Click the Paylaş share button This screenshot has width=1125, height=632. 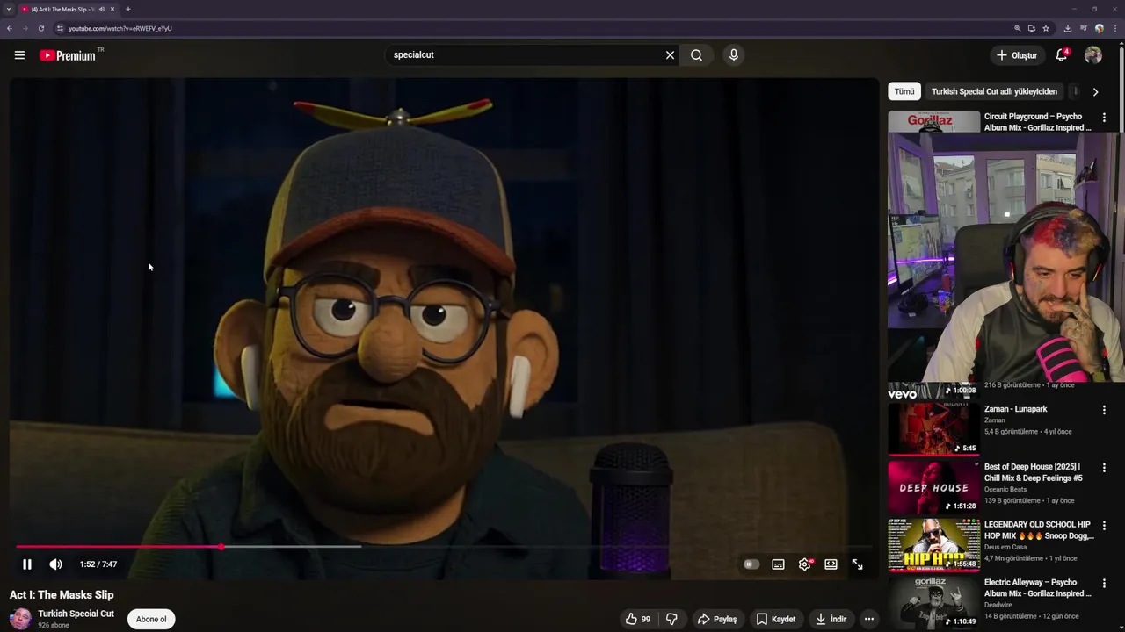pyautogui.click(x=717, y=619)
